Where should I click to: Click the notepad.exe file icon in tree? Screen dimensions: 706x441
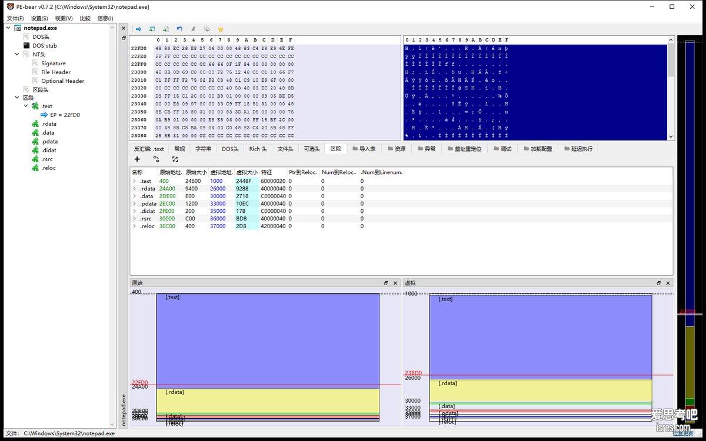pyautogui.click(x=18, y=28)
